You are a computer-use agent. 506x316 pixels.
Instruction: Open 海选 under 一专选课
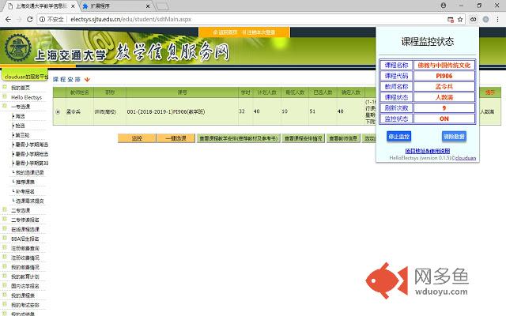pos(20,116)
